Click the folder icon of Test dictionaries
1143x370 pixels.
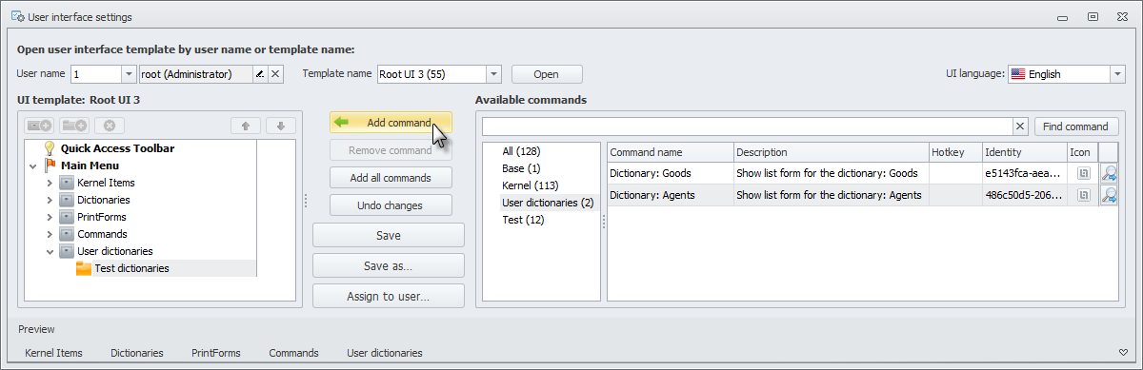pos(84,268)
